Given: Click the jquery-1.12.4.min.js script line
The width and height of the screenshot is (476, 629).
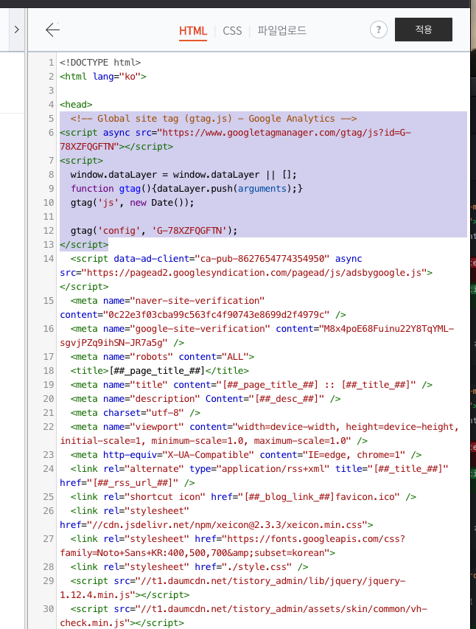Looking at the screenshot, I should pyautogui.click(x=233, y=588).
